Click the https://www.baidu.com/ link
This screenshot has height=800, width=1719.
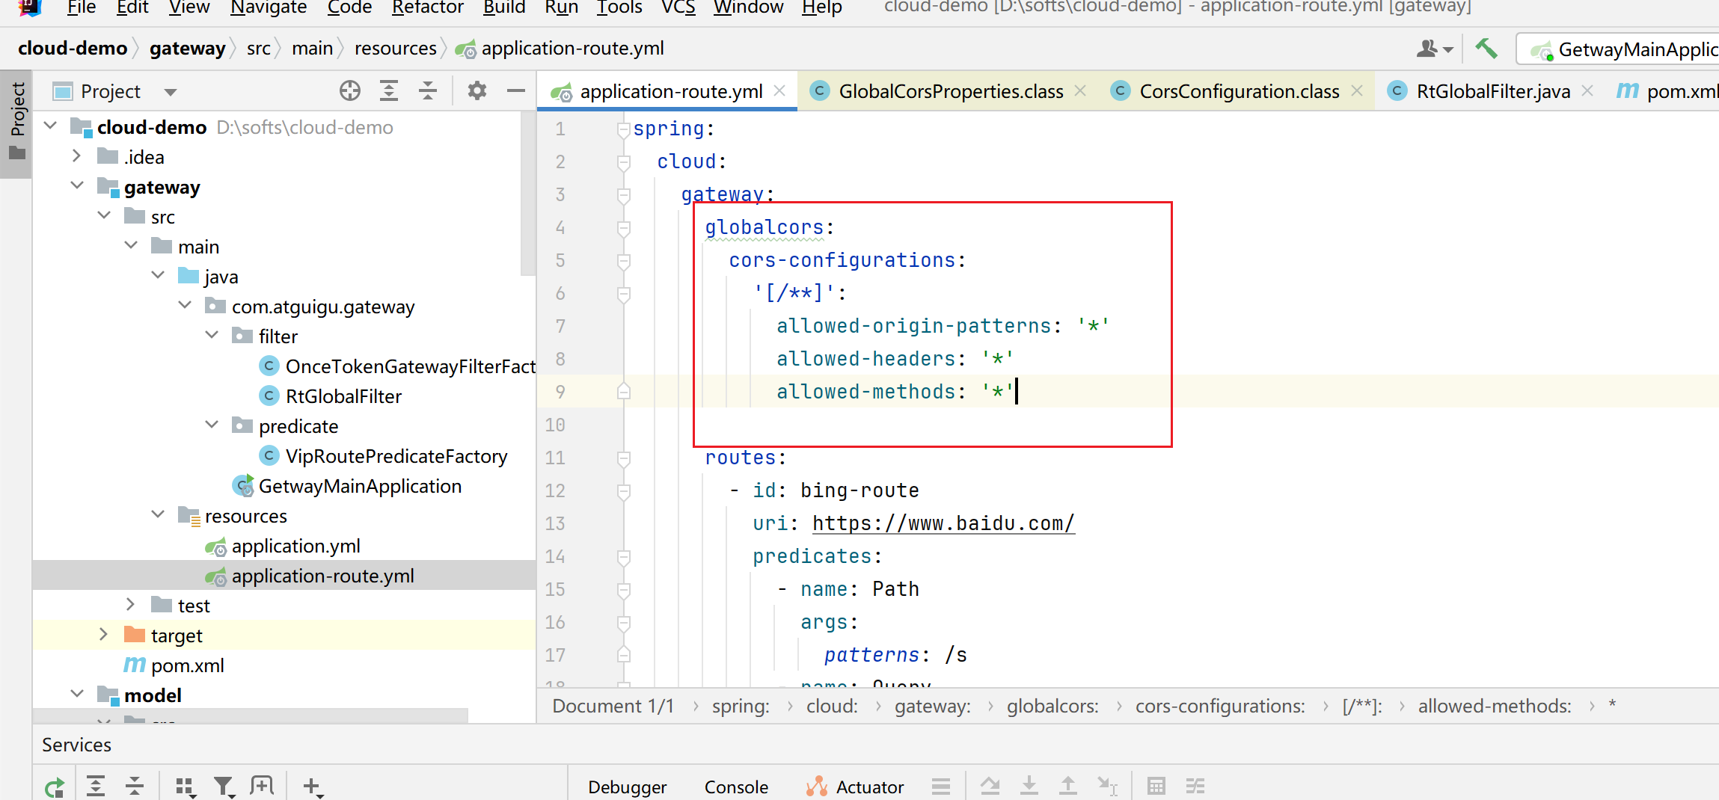[x=943, y=523]
